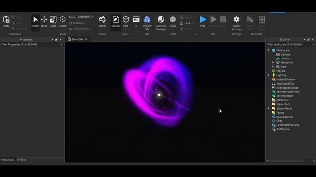Expand the Part tree item
316x177 pixels.
(273, 67)
